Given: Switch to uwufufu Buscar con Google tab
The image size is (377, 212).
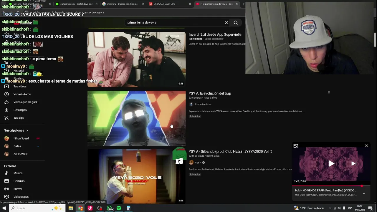Looking at the screenshot, I should tap(122, 4).
